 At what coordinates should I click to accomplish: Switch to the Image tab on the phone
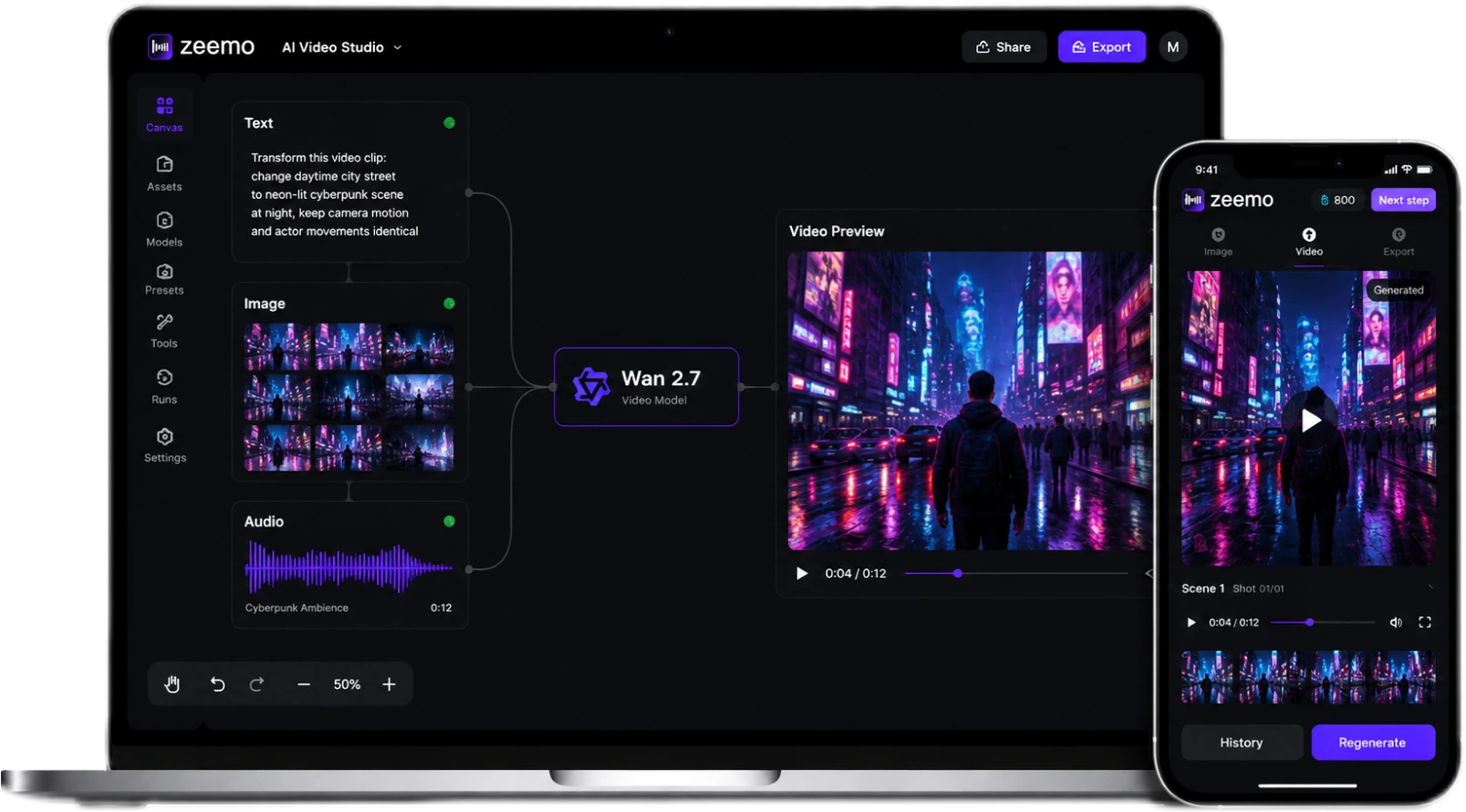pos(1218,242)
